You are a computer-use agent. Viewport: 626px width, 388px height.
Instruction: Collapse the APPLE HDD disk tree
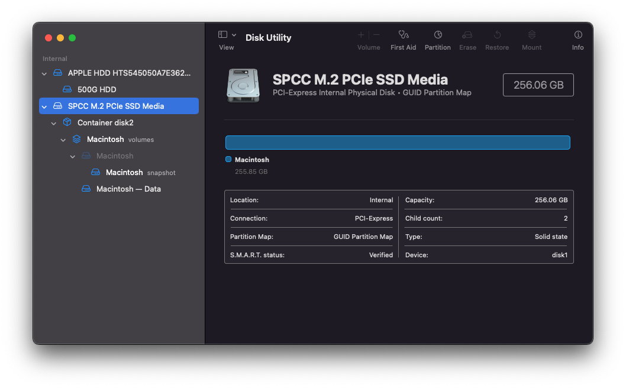(44, 73)
